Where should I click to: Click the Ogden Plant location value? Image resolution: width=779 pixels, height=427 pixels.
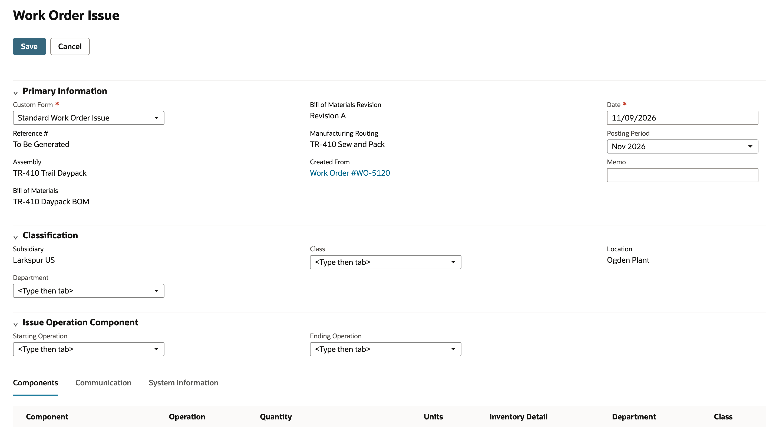628,260
